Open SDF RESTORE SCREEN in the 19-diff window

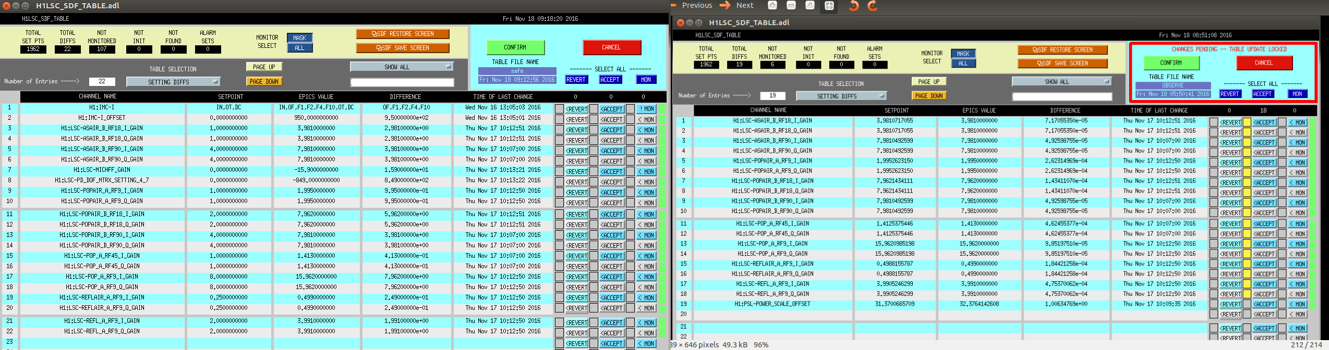coord(1062,50)
